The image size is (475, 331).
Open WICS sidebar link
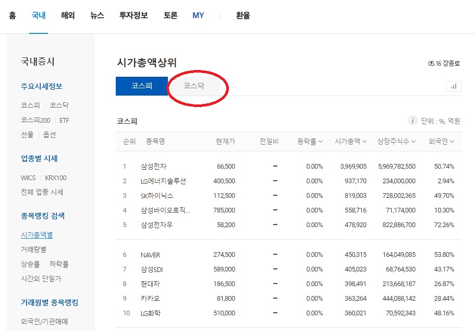(28, 178)
